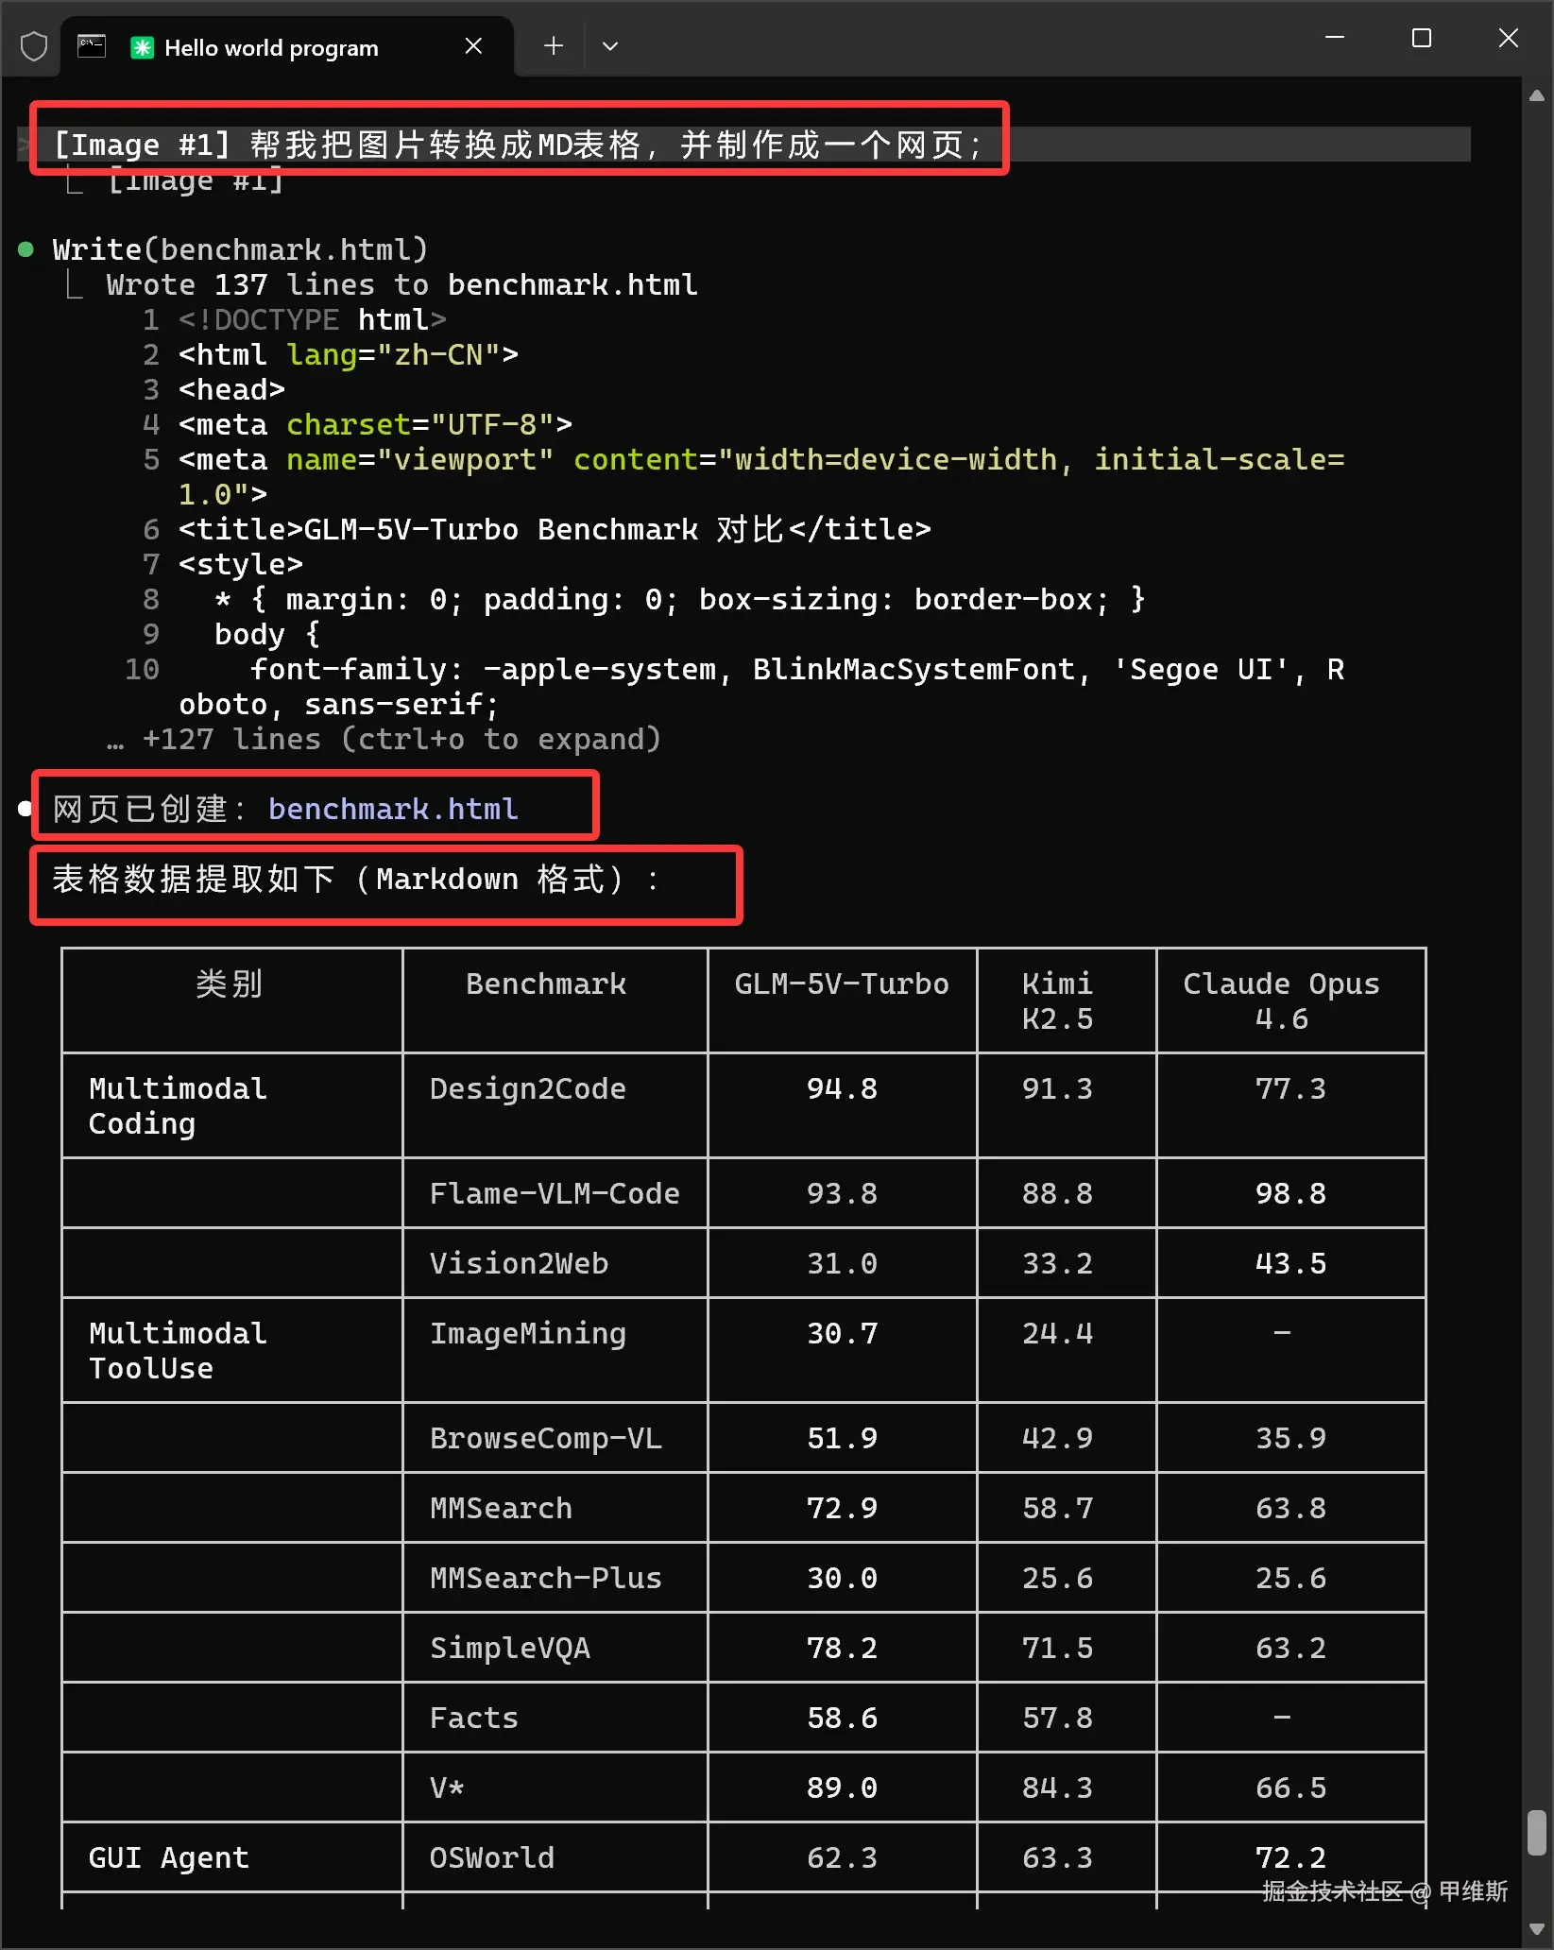The height and width of the screenshot is (1950, 1554).
Task: Click the '表格数据提取如下 (Markdown 格式)' text
Action: (x=355, y=879)
